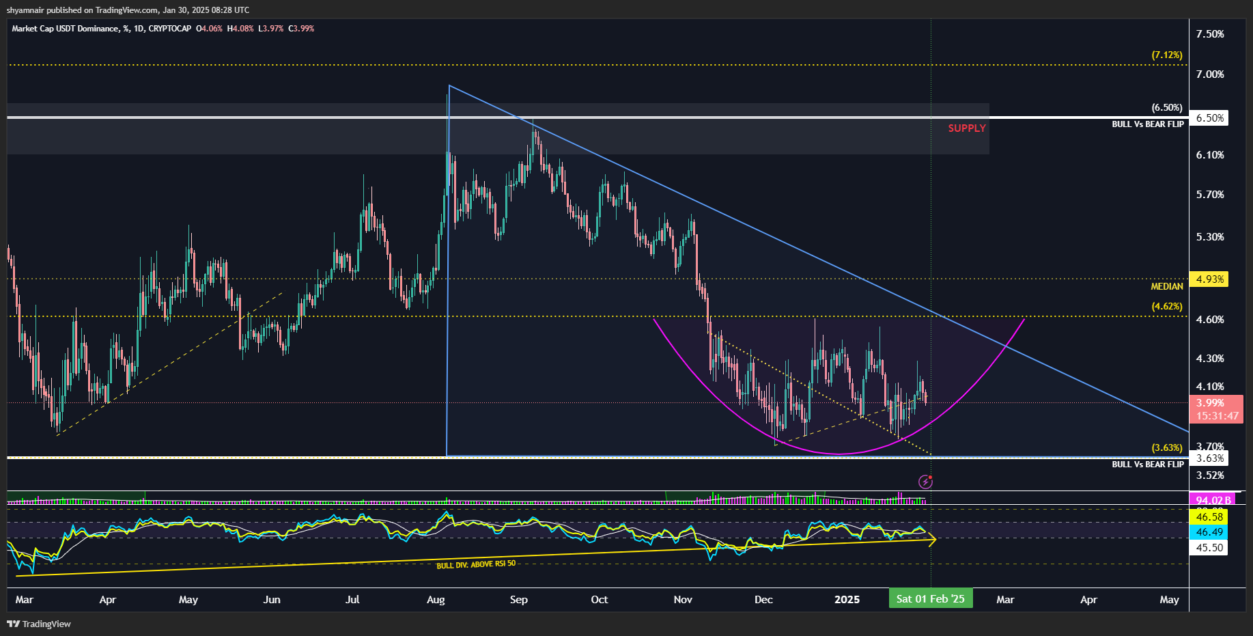Click the Sep label on time axis

pyautogui.click(x=519, y=600)
